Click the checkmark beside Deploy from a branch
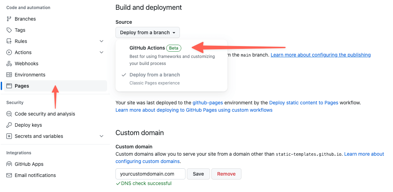This screenshot has width=393, height=192. tap(123, 75)
